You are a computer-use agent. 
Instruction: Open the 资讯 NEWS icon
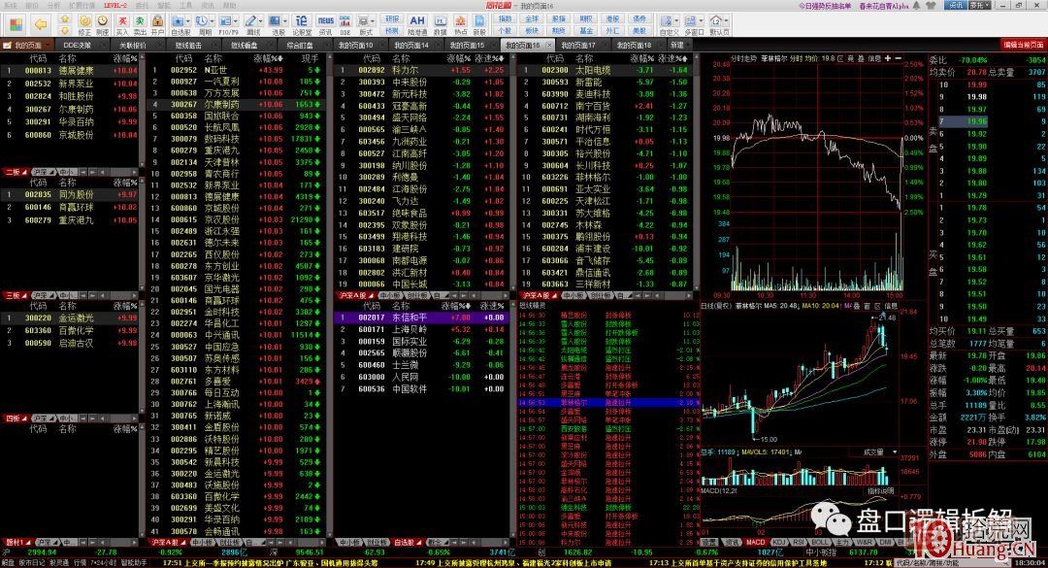click(326, 22)
